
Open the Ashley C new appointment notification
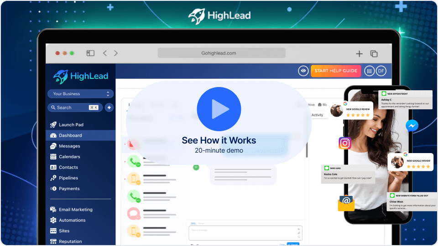click(405, 100)
